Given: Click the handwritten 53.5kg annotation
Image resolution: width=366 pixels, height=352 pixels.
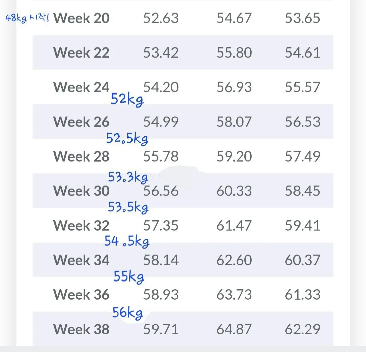Looking at the screenshot, I should (x=128, y=207).
